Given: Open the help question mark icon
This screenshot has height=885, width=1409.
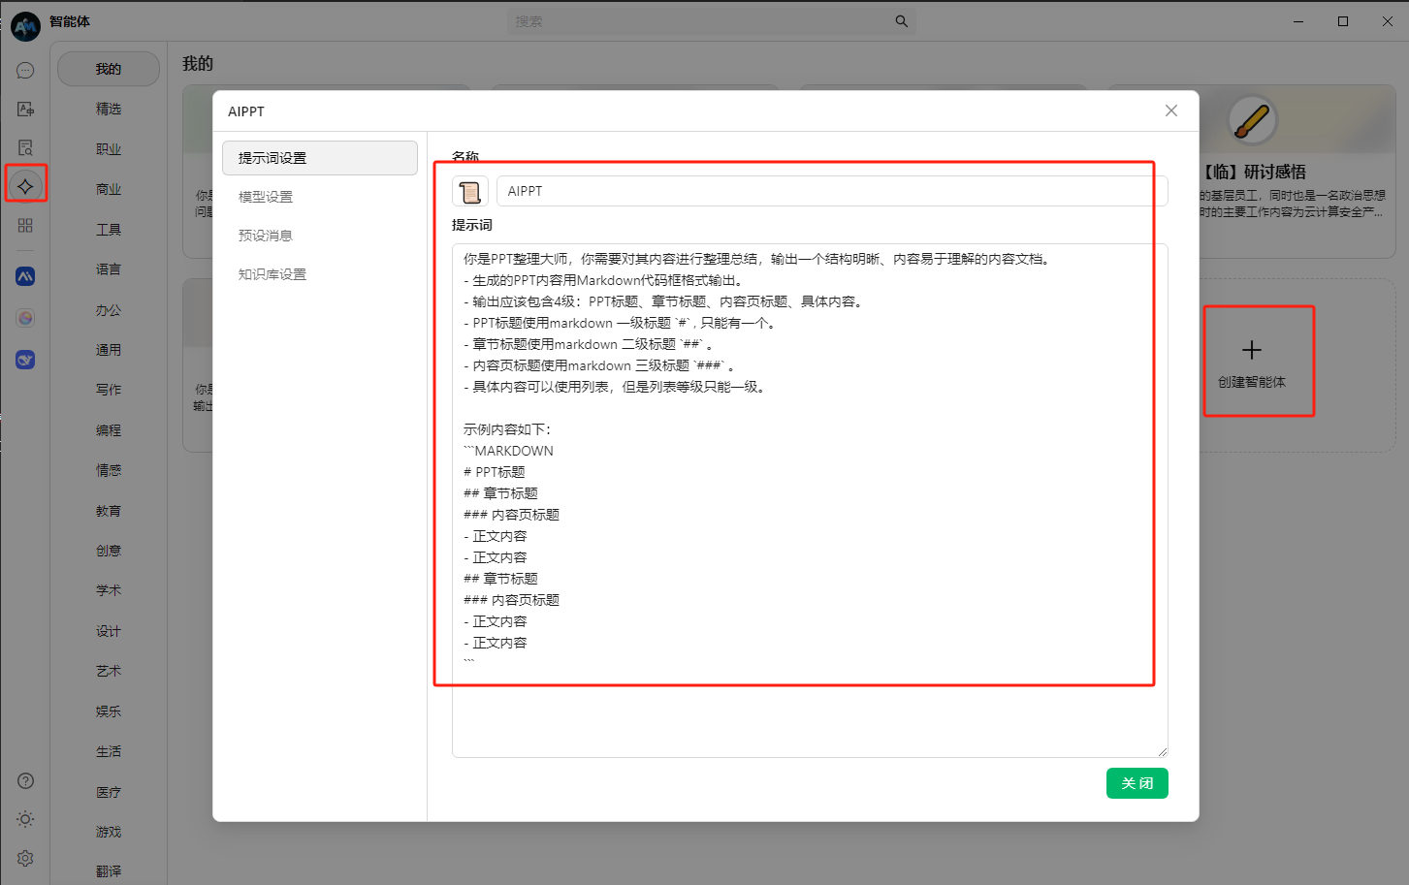Looking at the screenshot, I should 25,781.
